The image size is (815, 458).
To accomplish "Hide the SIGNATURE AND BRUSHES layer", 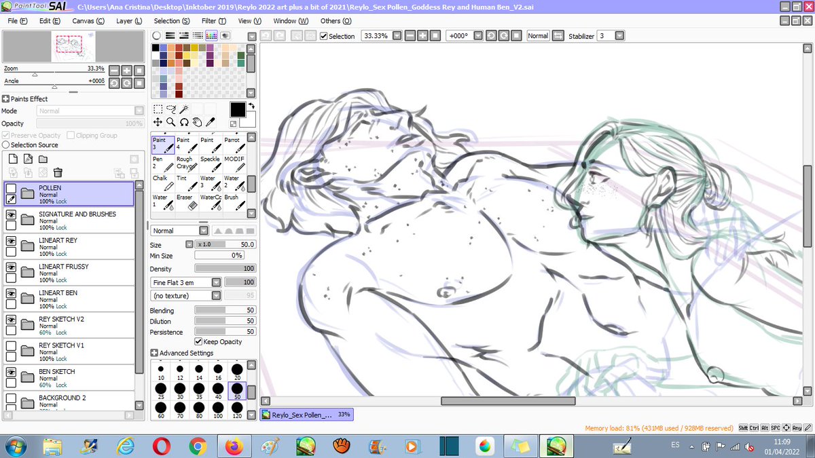I will pos(11,214).
